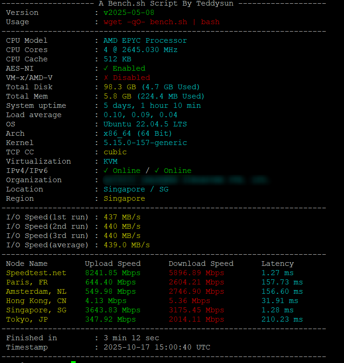Click the Tokyo, JP latency 210.23 ms

coord(282,319)
